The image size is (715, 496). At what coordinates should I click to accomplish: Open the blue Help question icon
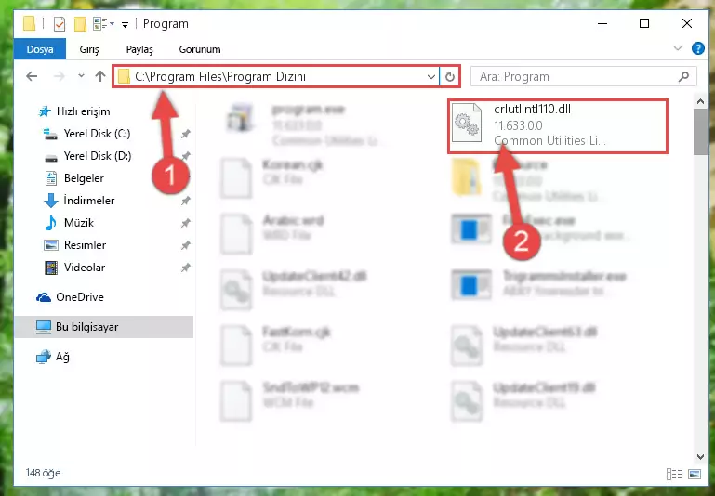tap(697, 48)
